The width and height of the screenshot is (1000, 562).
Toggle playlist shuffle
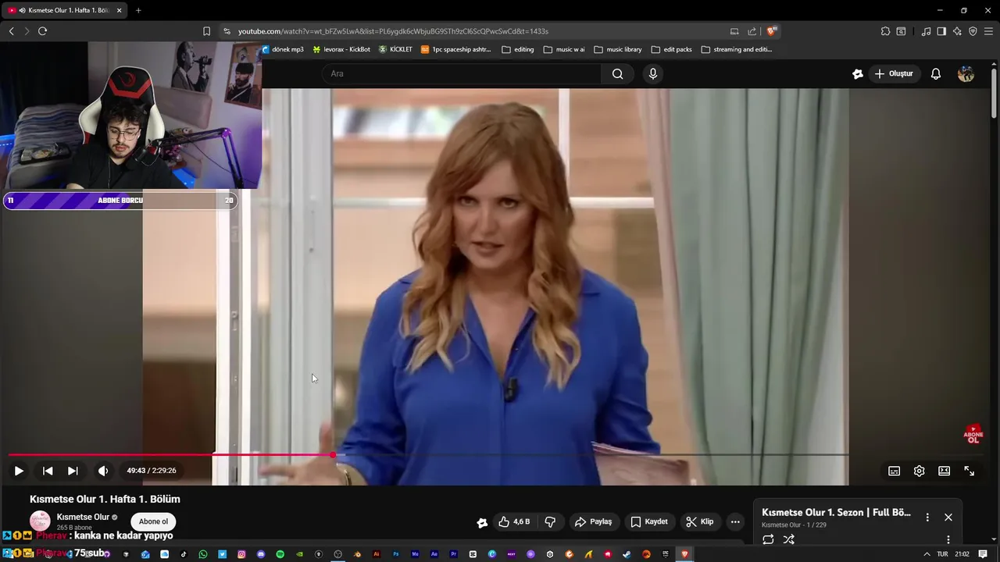[789, 539]
